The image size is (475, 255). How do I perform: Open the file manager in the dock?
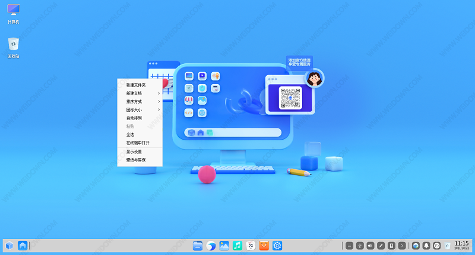[199, 245]
